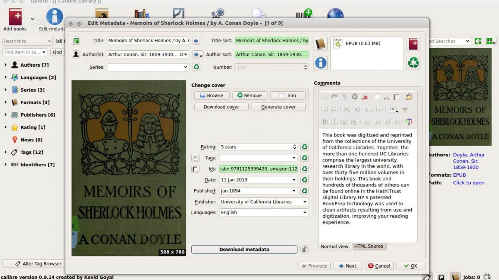499x280 pixels.
Task: Click the Browse cover button
Action: (212, 95)
